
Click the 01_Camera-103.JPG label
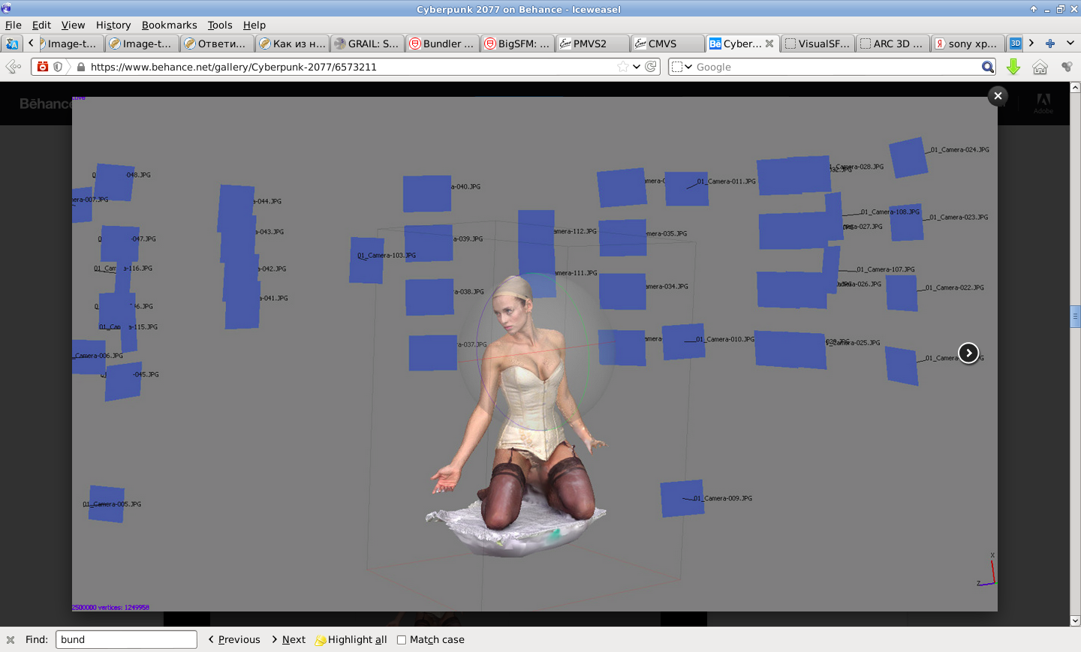(387, 256)
